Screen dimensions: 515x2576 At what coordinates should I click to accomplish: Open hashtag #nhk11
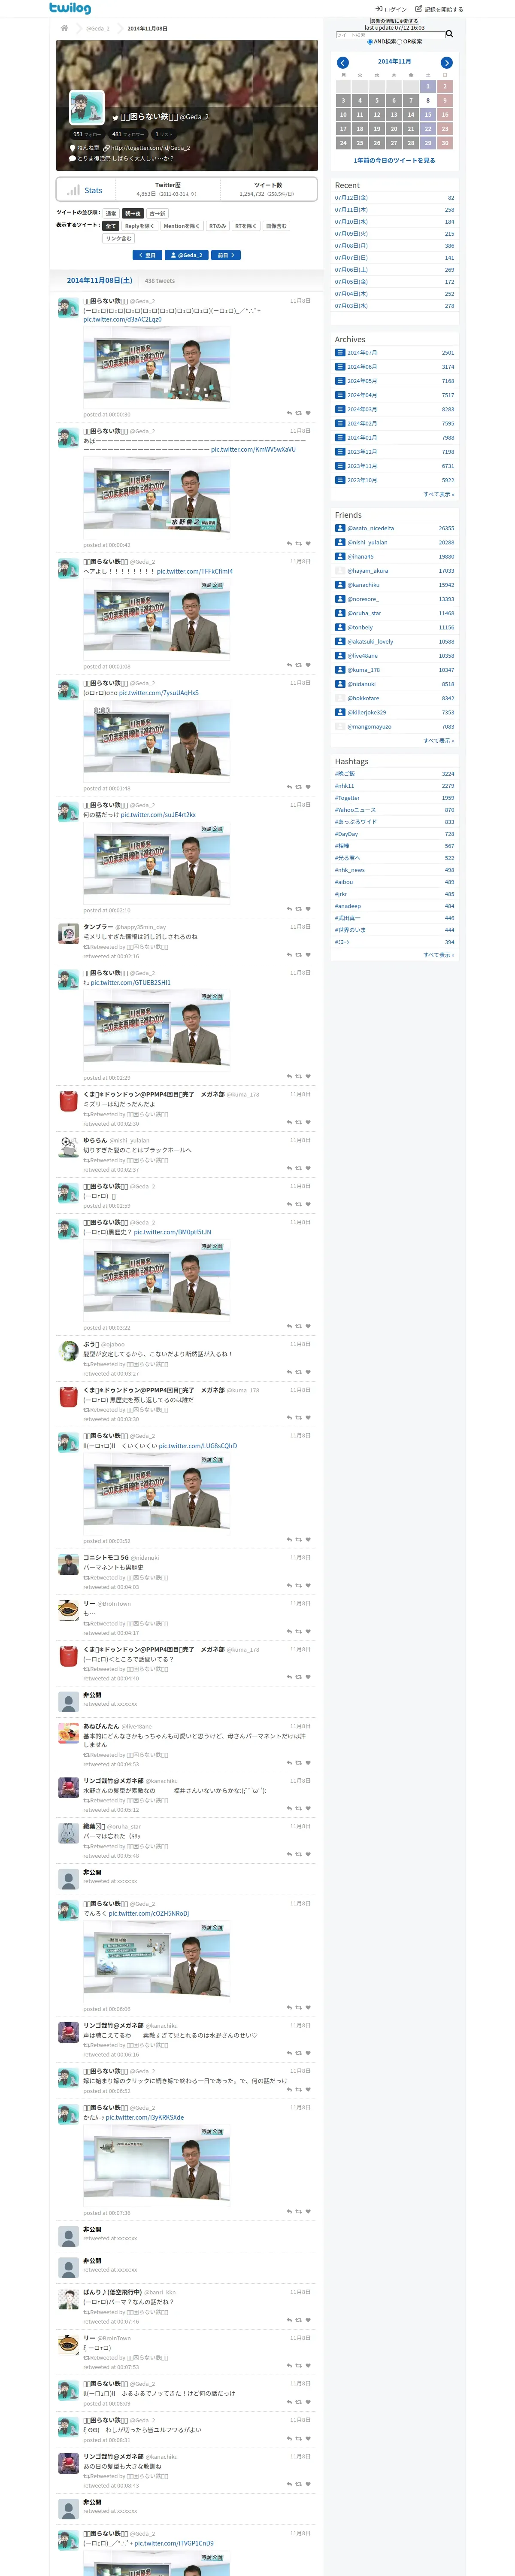pos(344,786)
